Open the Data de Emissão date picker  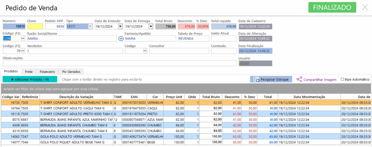120,26
